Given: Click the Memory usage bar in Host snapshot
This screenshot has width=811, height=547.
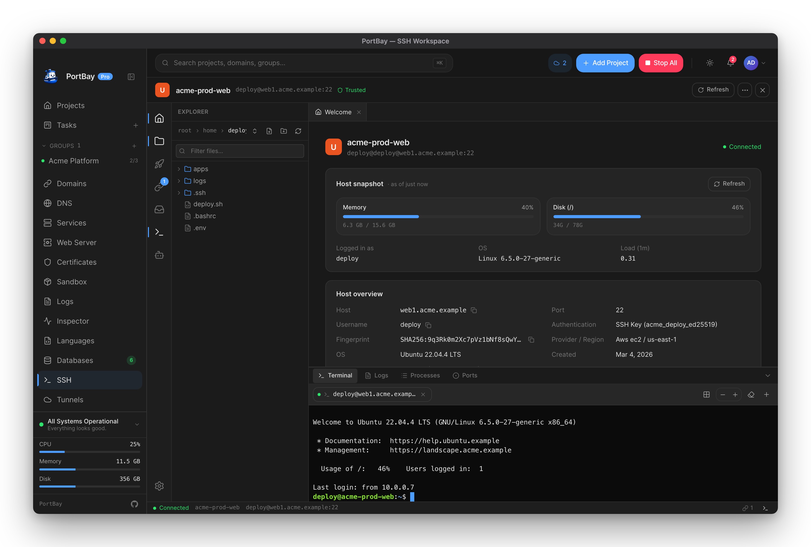Looking at the screenshot, I should click(x=438, y=217).
